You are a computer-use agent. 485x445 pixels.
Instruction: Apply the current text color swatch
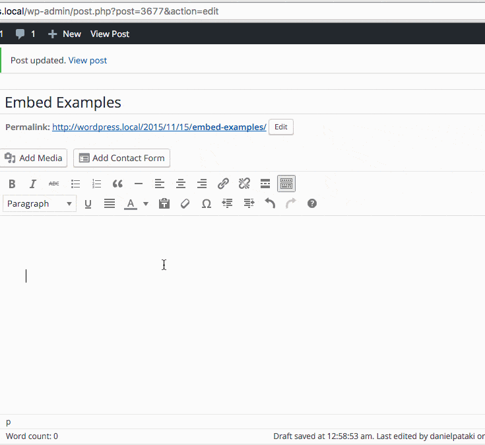click(131, 203)
